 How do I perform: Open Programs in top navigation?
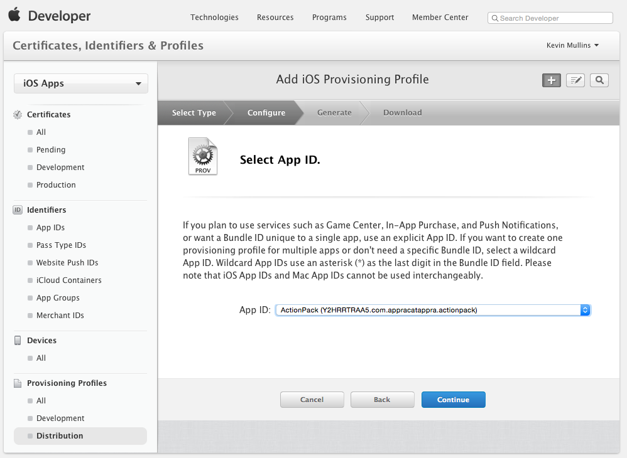[x=329, y=17]
